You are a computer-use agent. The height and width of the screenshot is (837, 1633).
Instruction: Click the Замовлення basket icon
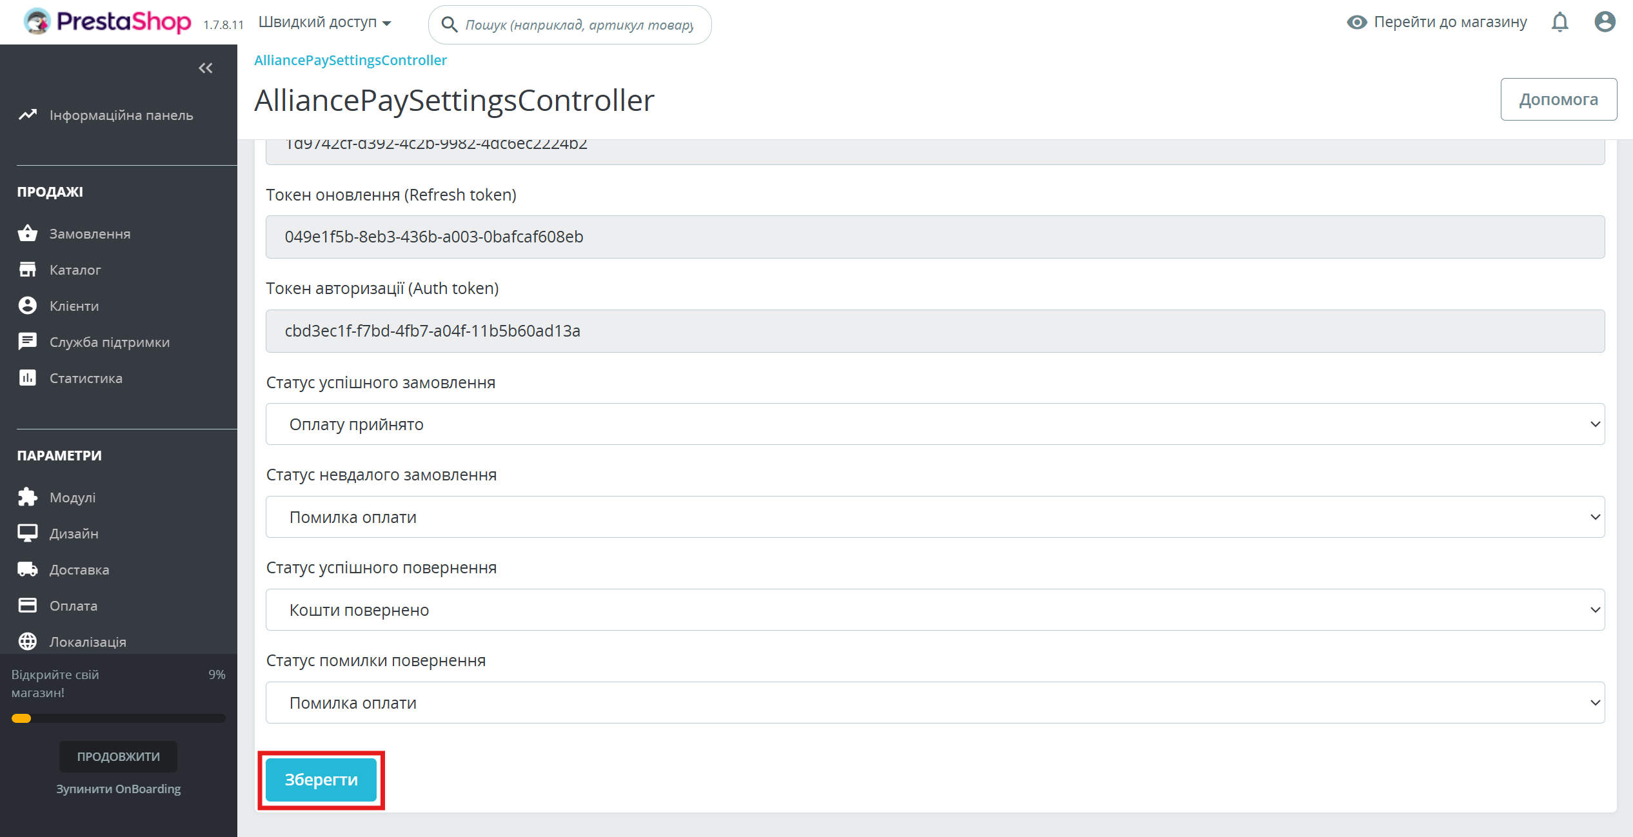point(27,233)
